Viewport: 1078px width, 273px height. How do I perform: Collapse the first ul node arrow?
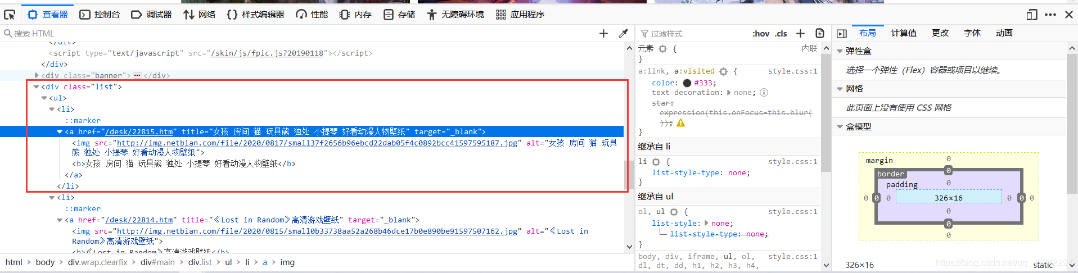click(44, 98)
